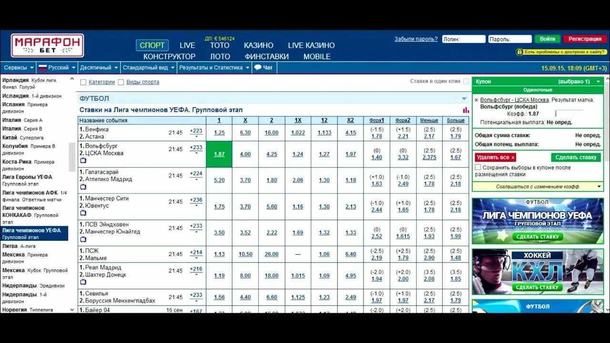This screenshot has width=610, height=343.
Task: Click the 8.00 draw odds for Real Madrid
Action: pyautogui.click(x=245, y=276)
